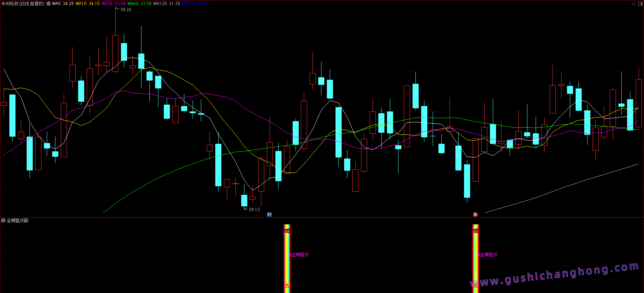Click the 39.20 high price marker

[x=126, y=10]
